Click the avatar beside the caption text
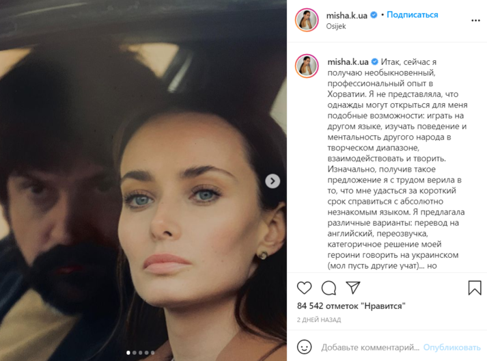The height and width of the screenshot is (361, 487). [x=307, y=66]
